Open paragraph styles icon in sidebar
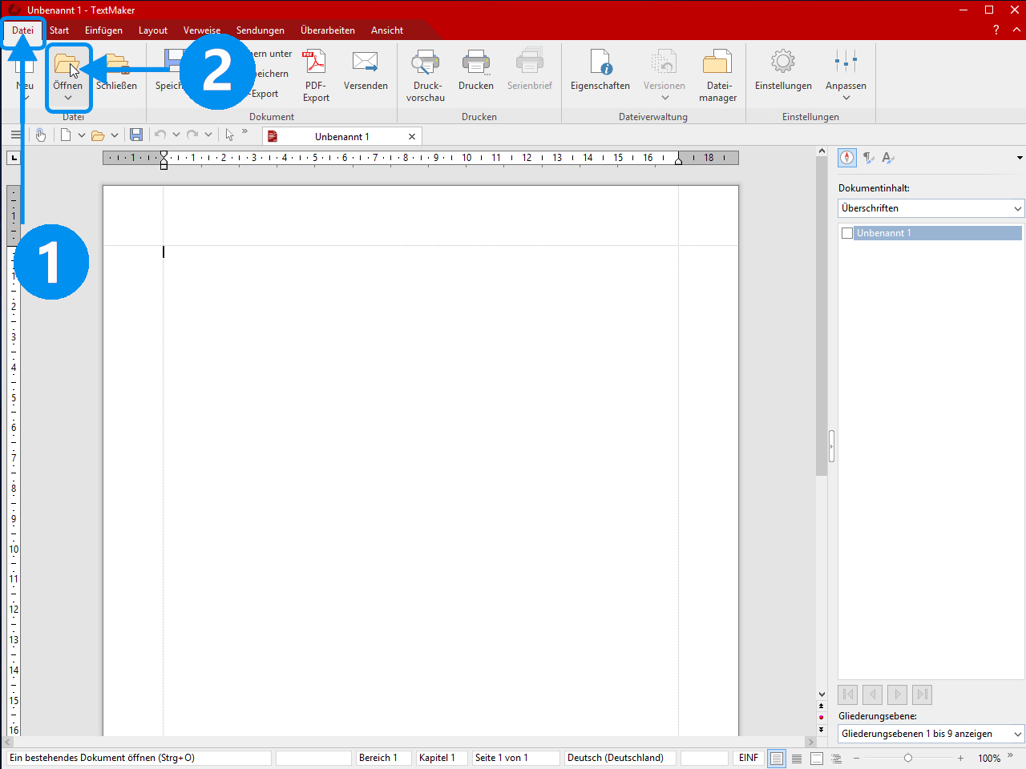The height and width of the screenshot is (769, 1026). [868, 158]
